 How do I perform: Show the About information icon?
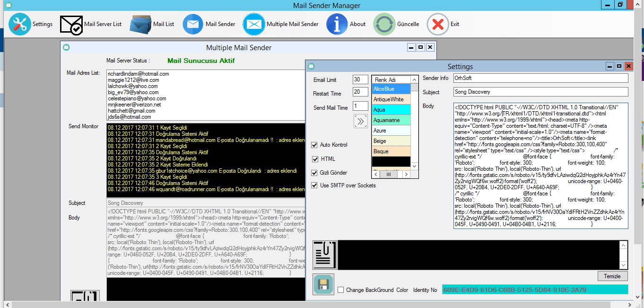[337, 24]
